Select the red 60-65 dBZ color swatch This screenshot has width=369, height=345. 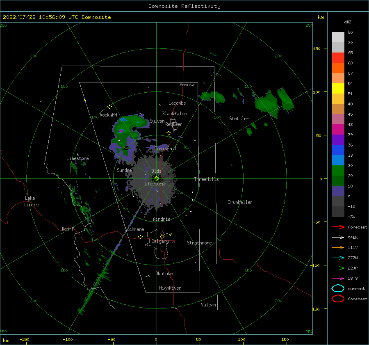click(338, 58)
